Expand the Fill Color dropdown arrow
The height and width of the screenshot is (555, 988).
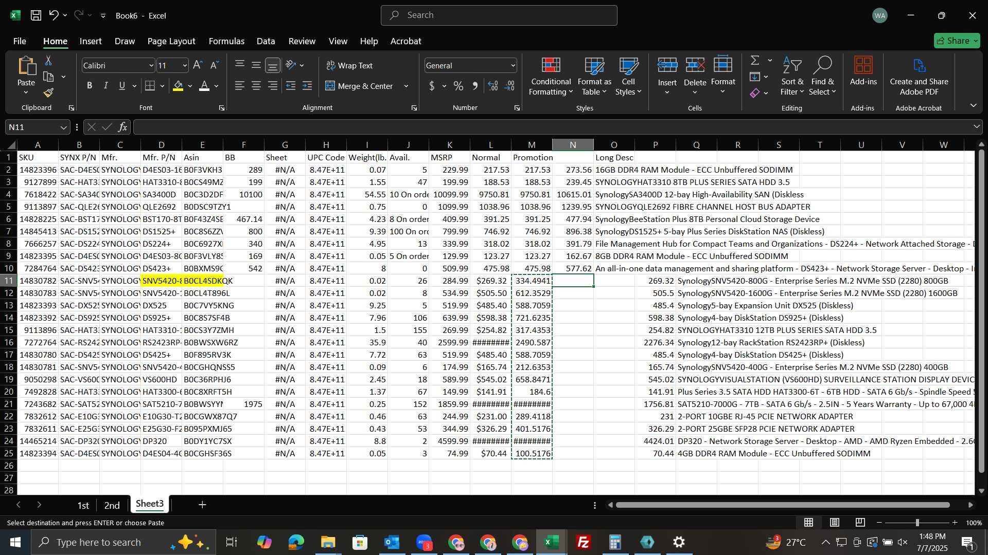(190, 86)
